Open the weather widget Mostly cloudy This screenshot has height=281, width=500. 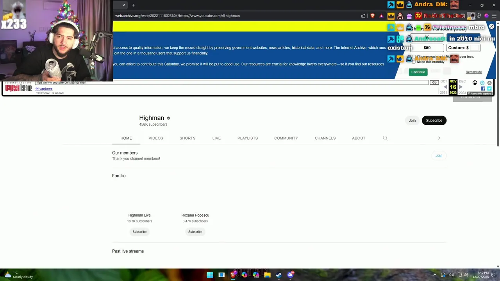tap(19, 275)
